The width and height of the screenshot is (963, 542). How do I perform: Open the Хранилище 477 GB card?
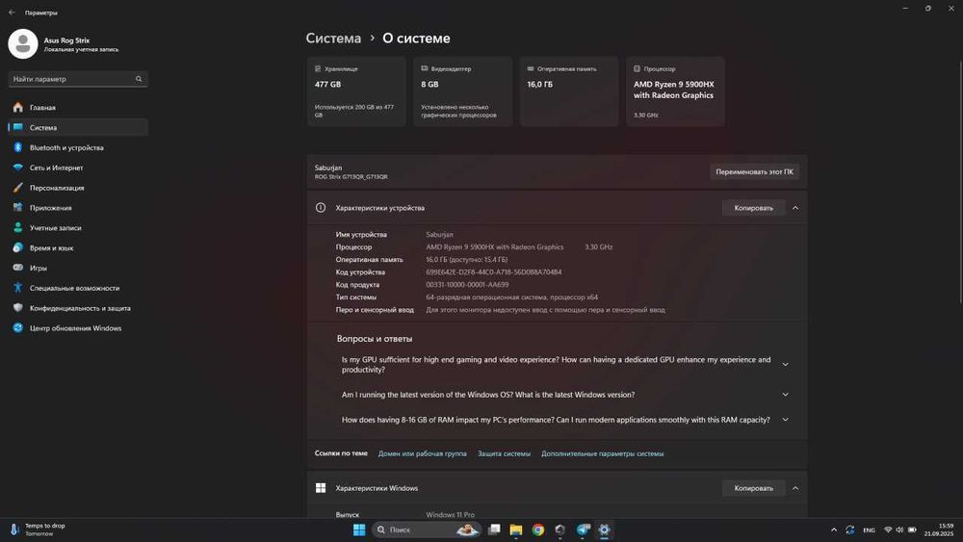pos(356,91)
